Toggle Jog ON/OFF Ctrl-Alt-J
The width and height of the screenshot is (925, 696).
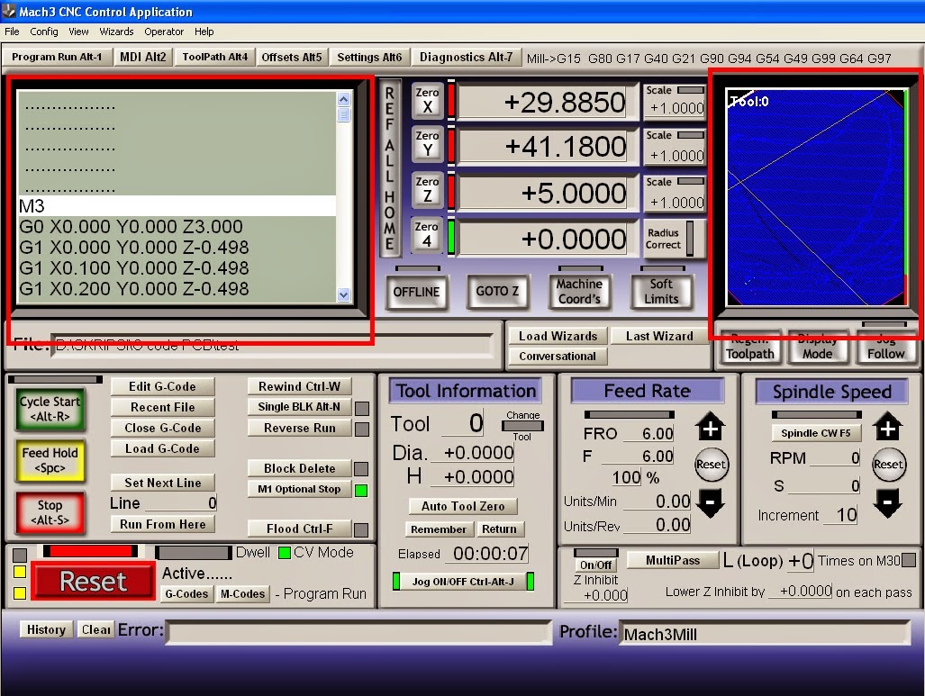click(463, 582)
